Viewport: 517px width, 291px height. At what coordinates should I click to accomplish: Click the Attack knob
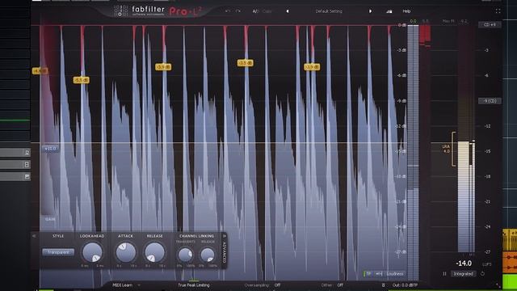[x=126, y=252]
